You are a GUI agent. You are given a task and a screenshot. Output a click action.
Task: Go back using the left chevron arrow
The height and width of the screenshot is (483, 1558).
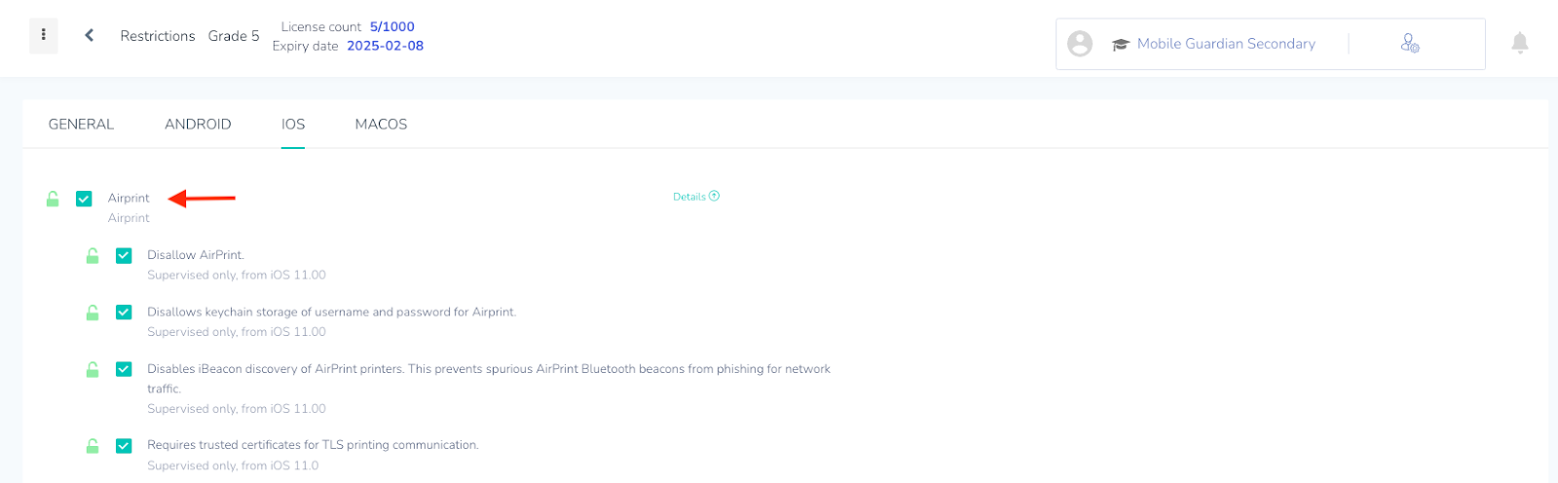pos(89,35)
